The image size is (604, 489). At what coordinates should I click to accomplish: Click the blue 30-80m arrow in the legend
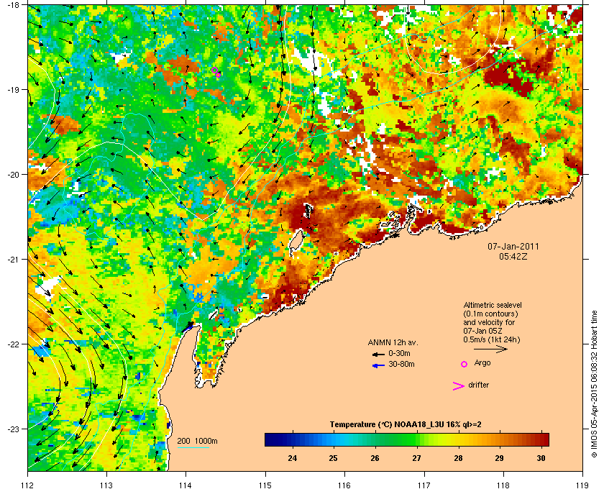pos(378,366)
